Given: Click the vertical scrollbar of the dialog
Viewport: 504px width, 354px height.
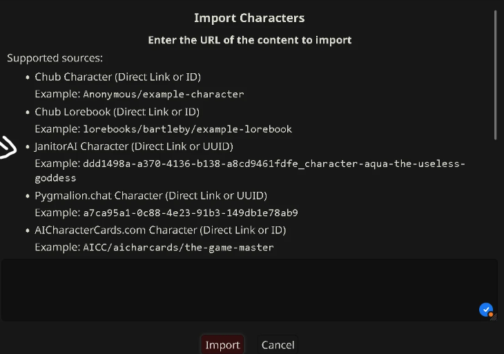Looking at the screenshot, I should coord(495,75).
